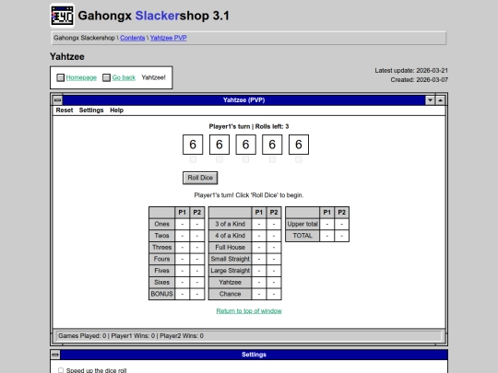Click the Ones row label in scorecard
This screenshot has height=373, width=498.
point(162,224)
